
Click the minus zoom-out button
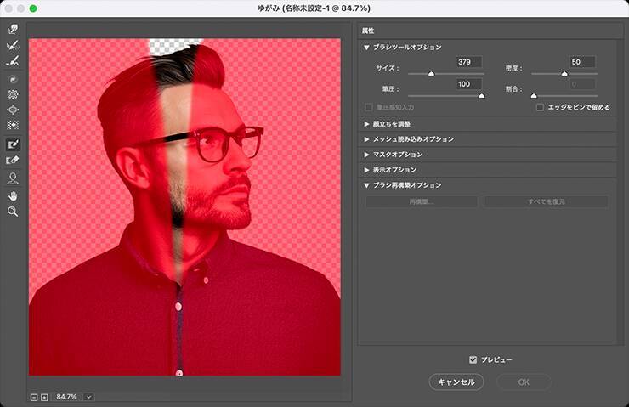(x=34, y=397)
